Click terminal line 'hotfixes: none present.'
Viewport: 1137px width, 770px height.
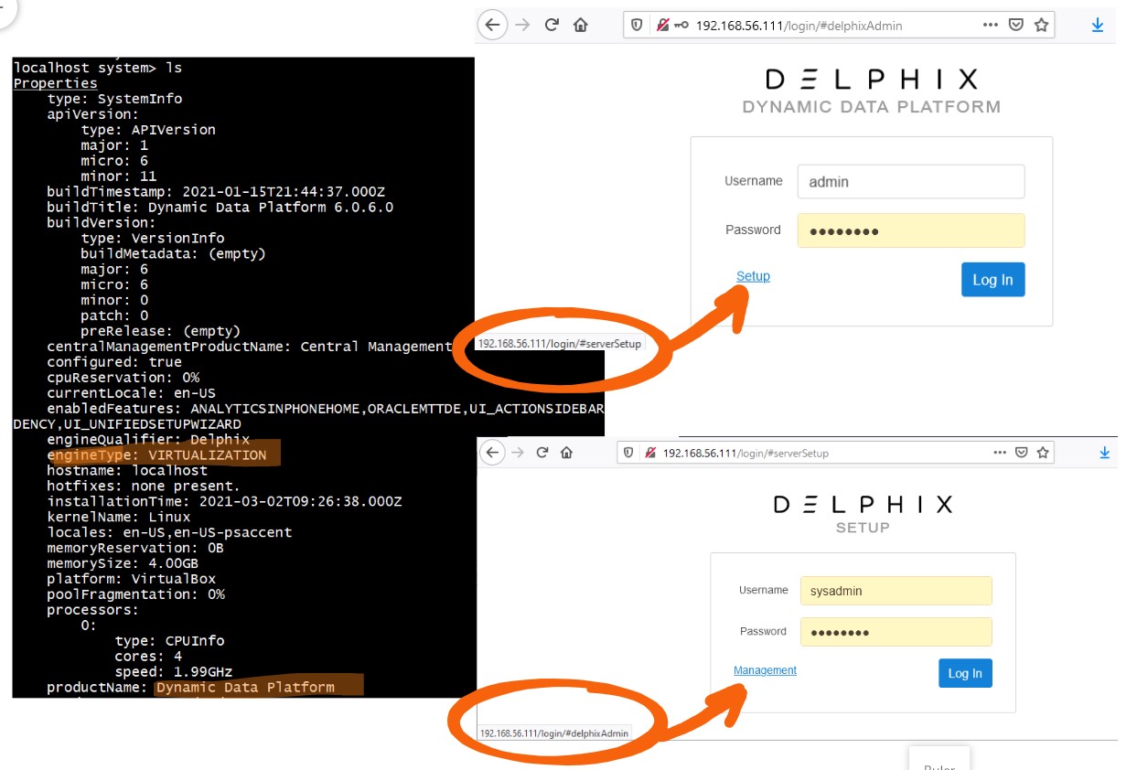(144, 486)
